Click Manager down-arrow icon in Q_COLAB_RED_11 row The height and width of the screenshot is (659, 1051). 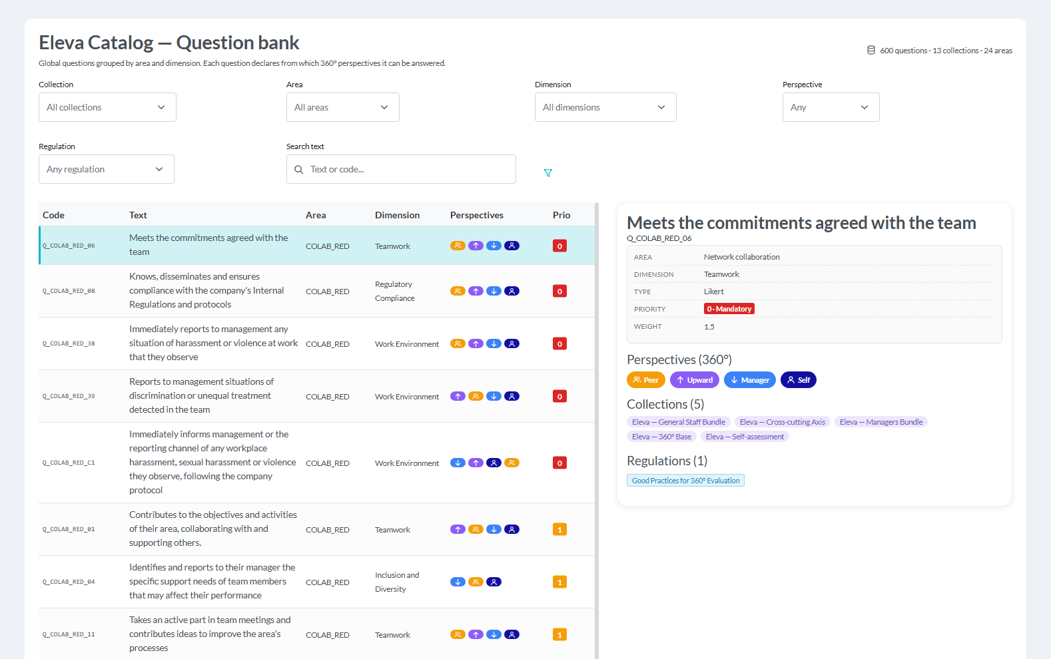[x=494, y=634]
